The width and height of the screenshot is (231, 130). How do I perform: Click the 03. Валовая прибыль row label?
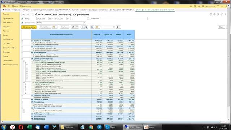tap(39, 53)
